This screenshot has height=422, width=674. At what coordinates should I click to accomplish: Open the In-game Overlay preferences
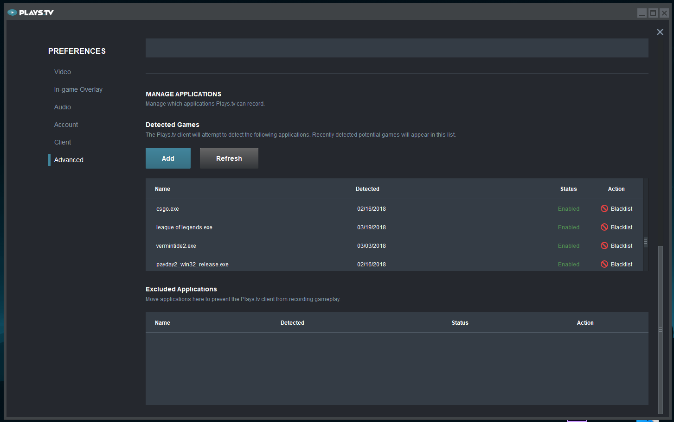(x=78, y=89)
